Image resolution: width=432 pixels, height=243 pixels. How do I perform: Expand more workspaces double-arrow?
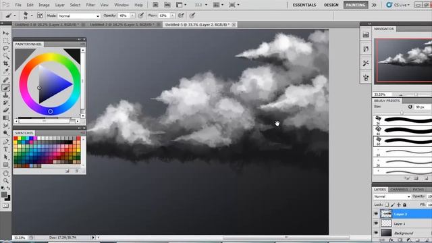tap(374, 5)
